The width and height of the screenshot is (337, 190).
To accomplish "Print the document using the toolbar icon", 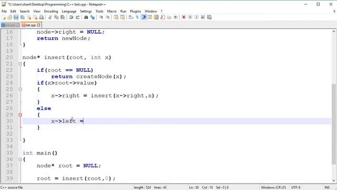I will (41, 17).
